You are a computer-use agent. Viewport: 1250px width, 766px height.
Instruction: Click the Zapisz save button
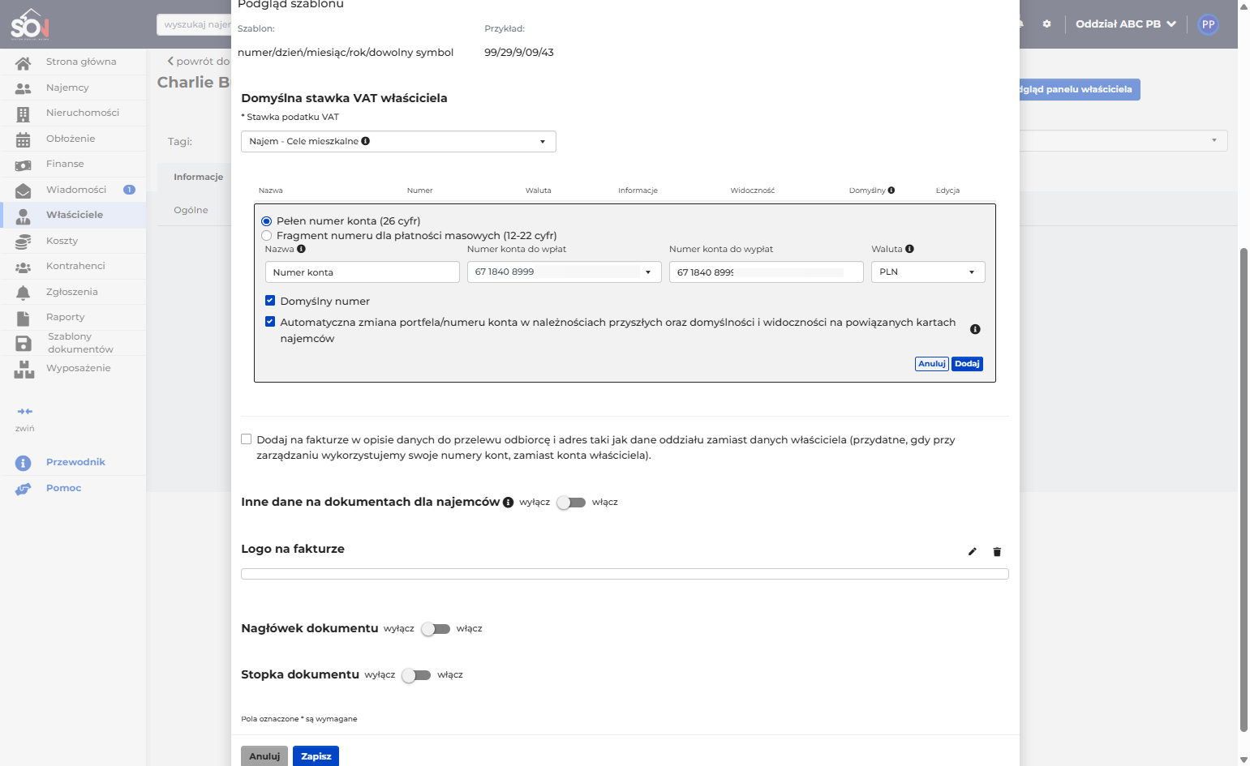pos(316,756)
